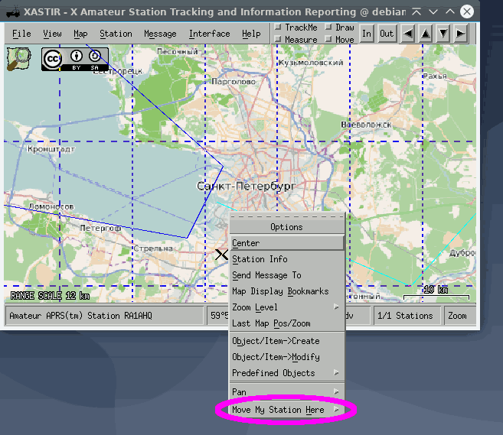This screenshot has height=435, width=503.
Task: Click the RANGE SCALE 12 km label
Action: [50, 296]
